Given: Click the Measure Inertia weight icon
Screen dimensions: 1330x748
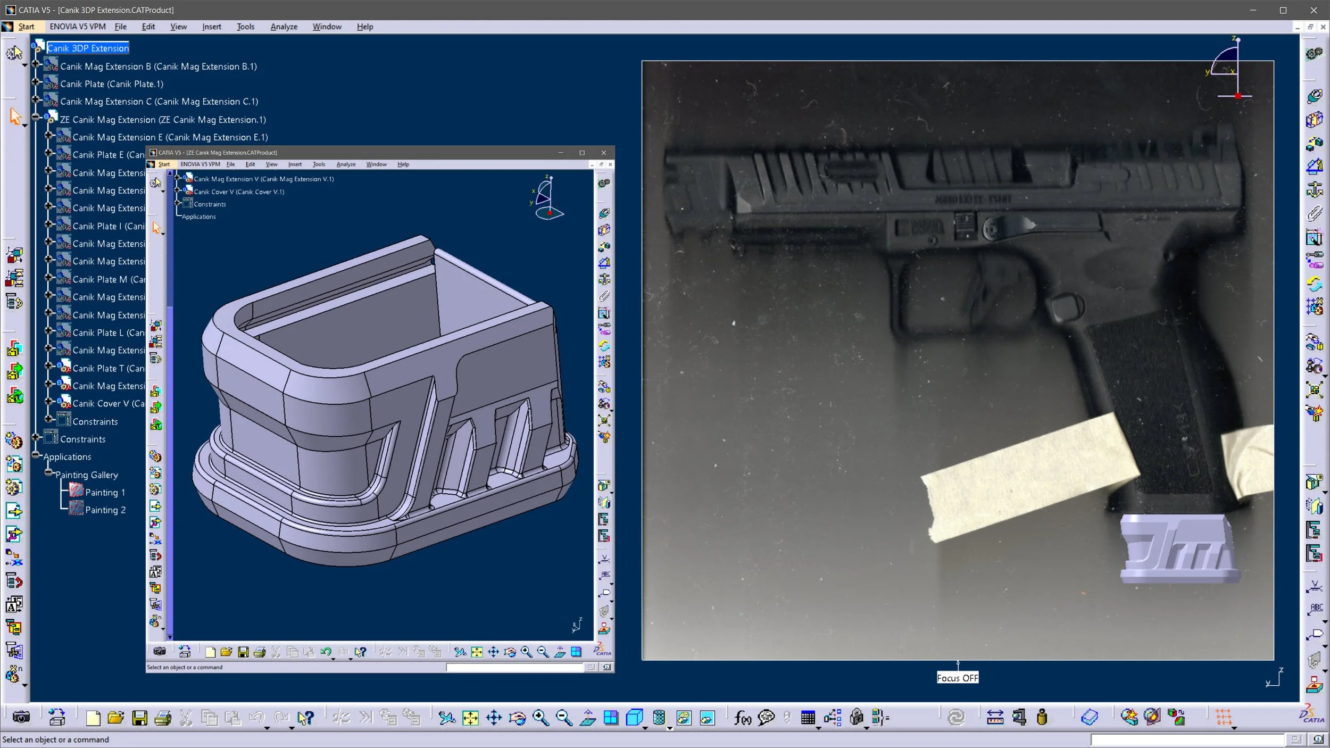Looking at the screenshot, I should pos(1042,718).
